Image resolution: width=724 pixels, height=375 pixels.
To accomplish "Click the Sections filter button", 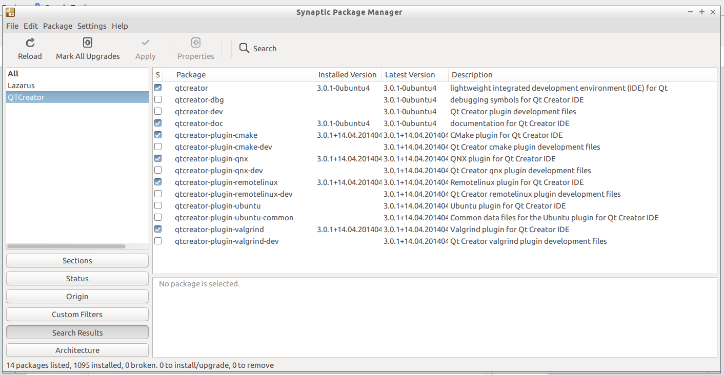I will (x=77, y=261).
